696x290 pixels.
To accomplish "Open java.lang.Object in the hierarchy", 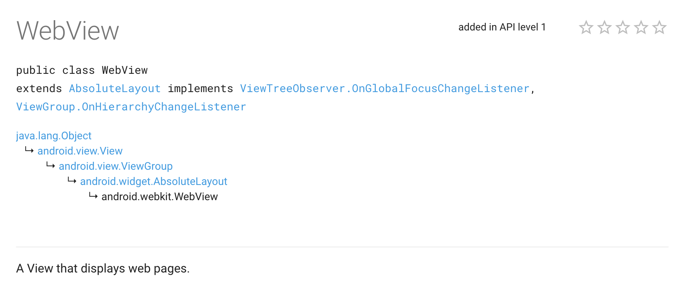I will pos(54,136).
